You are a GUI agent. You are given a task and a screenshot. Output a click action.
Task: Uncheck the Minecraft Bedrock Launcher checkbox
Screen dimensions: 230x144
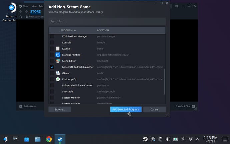click(52, 67)
